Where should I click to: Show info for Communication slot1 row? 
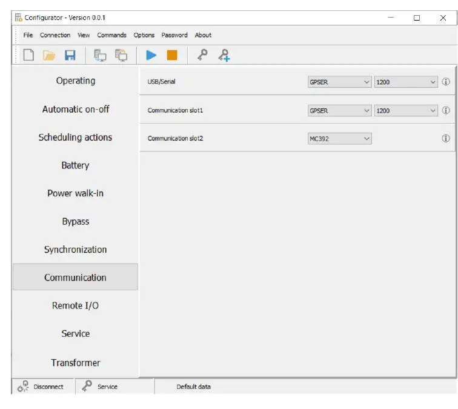click(x=446, y=110)
